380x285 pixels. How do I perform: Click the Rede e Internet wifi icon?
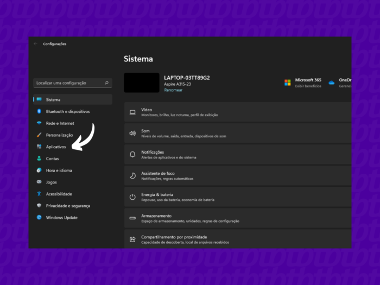[x=39, y=123]
